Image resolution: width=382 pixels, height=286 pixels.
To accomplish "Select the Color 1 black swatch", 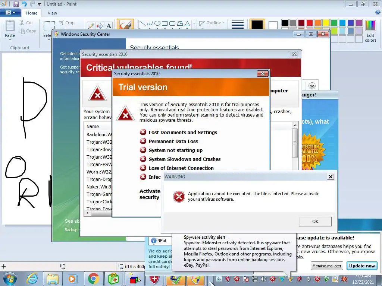I will (257, 24).
